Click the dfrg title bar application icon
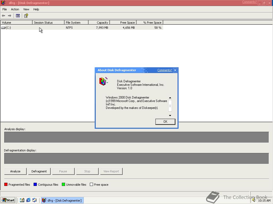This screenshot has width=273, height=204. [3, 3]
